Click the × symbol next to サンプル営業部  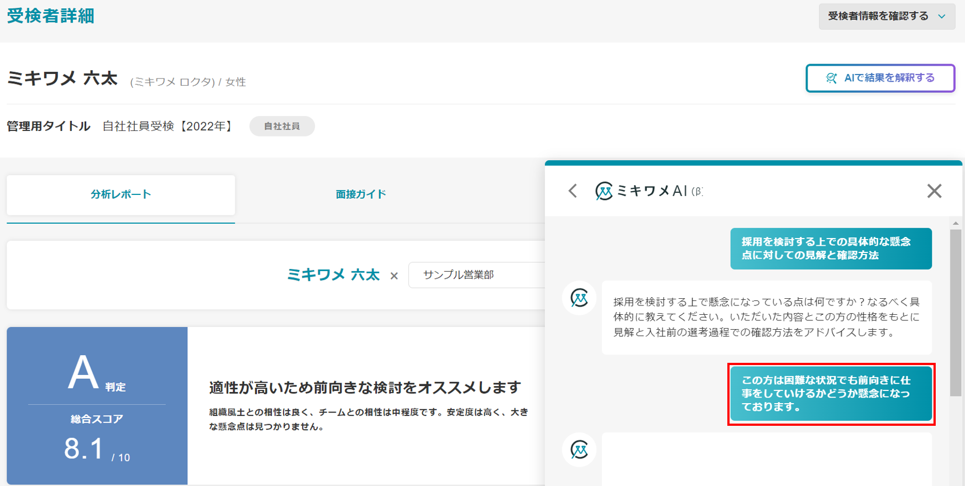394,276
